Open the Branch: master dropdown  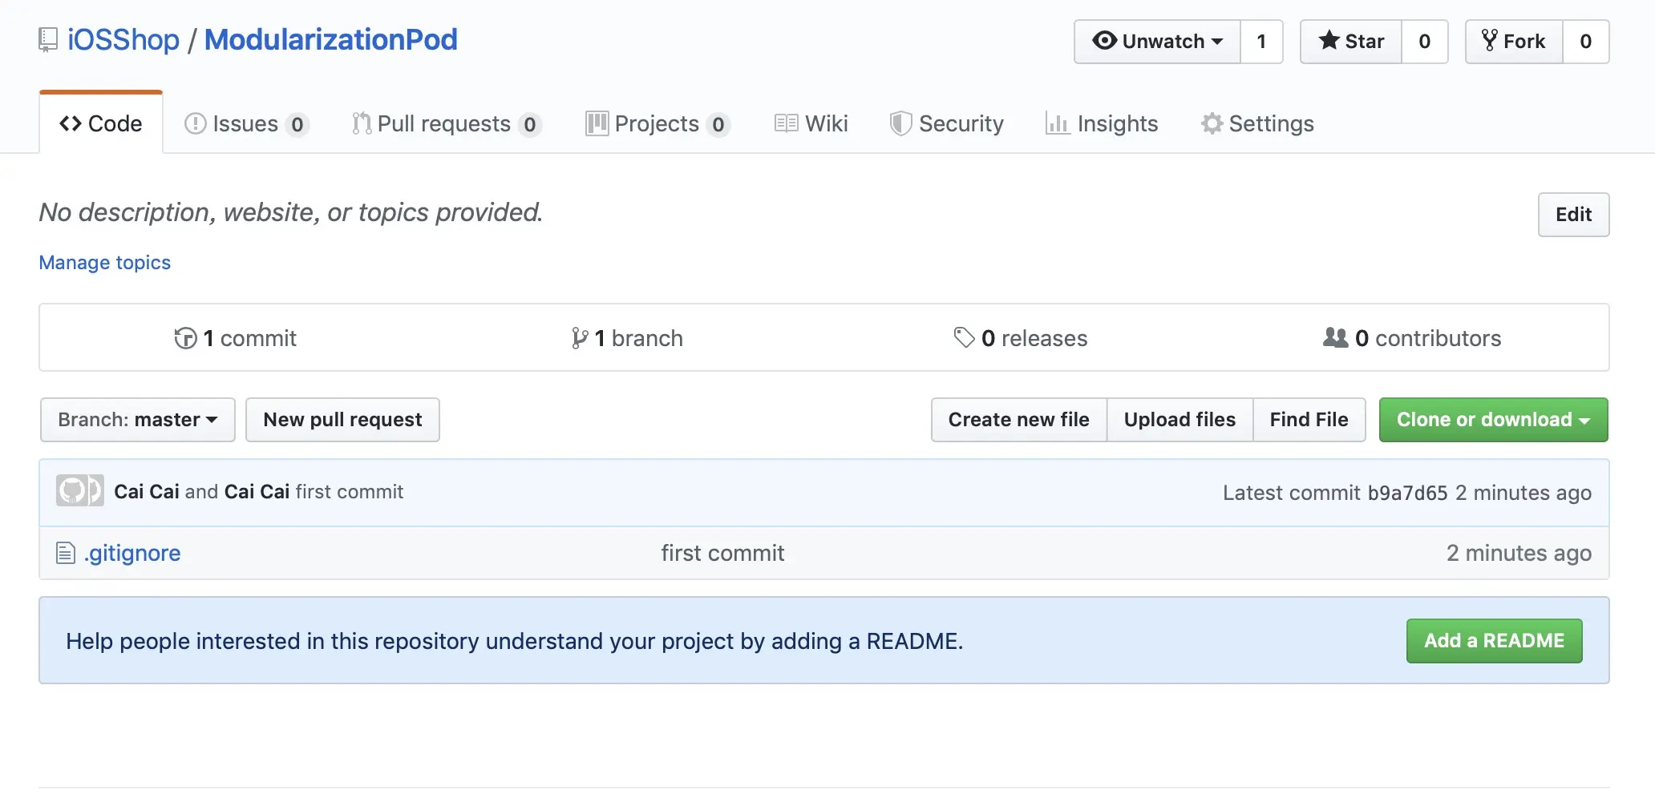[x=138, y=420]
